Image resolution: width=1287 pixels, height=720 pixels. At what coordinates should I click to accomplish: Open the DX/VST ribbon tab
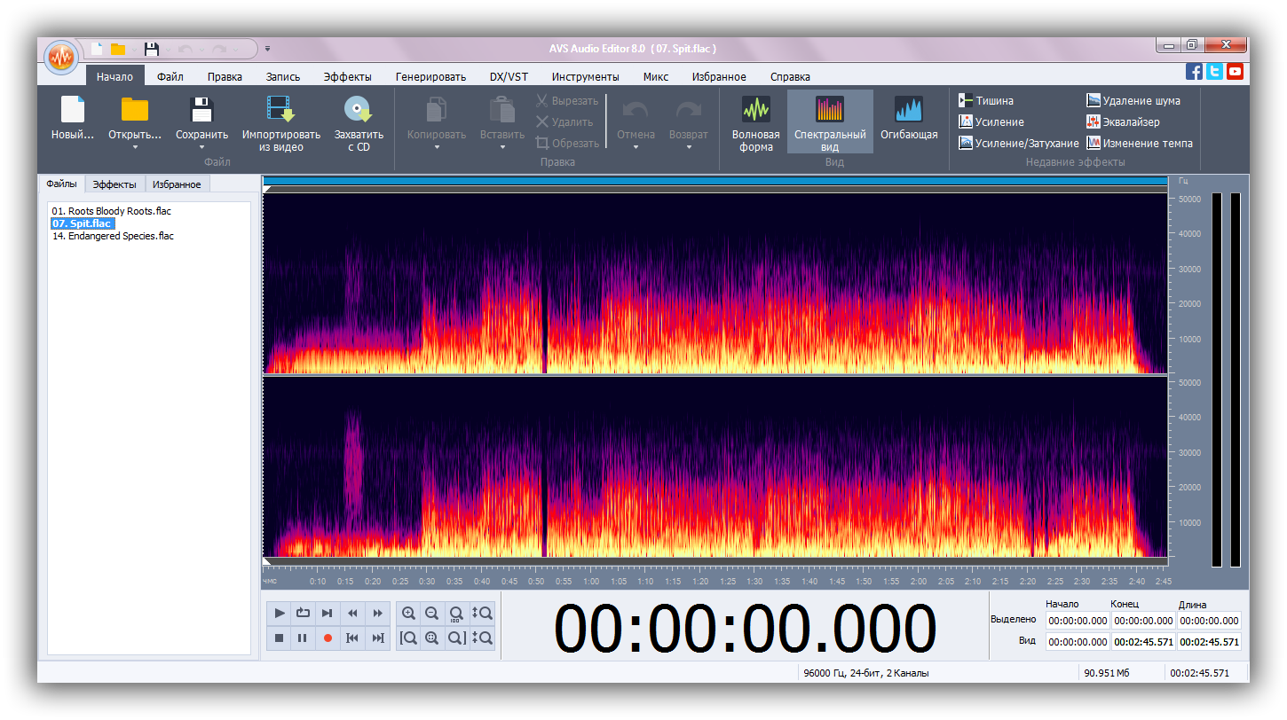[x=509, y=77]
